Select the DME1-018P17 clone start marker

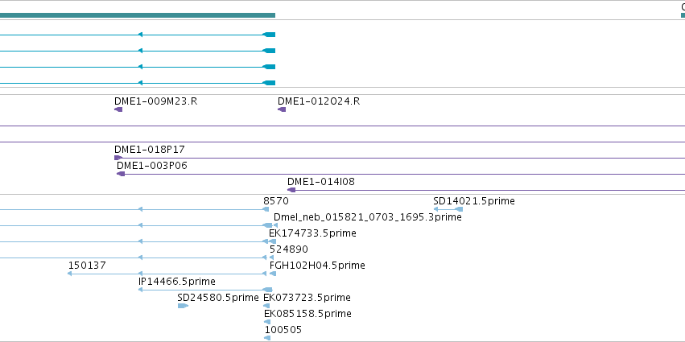[x=118, y=158]
